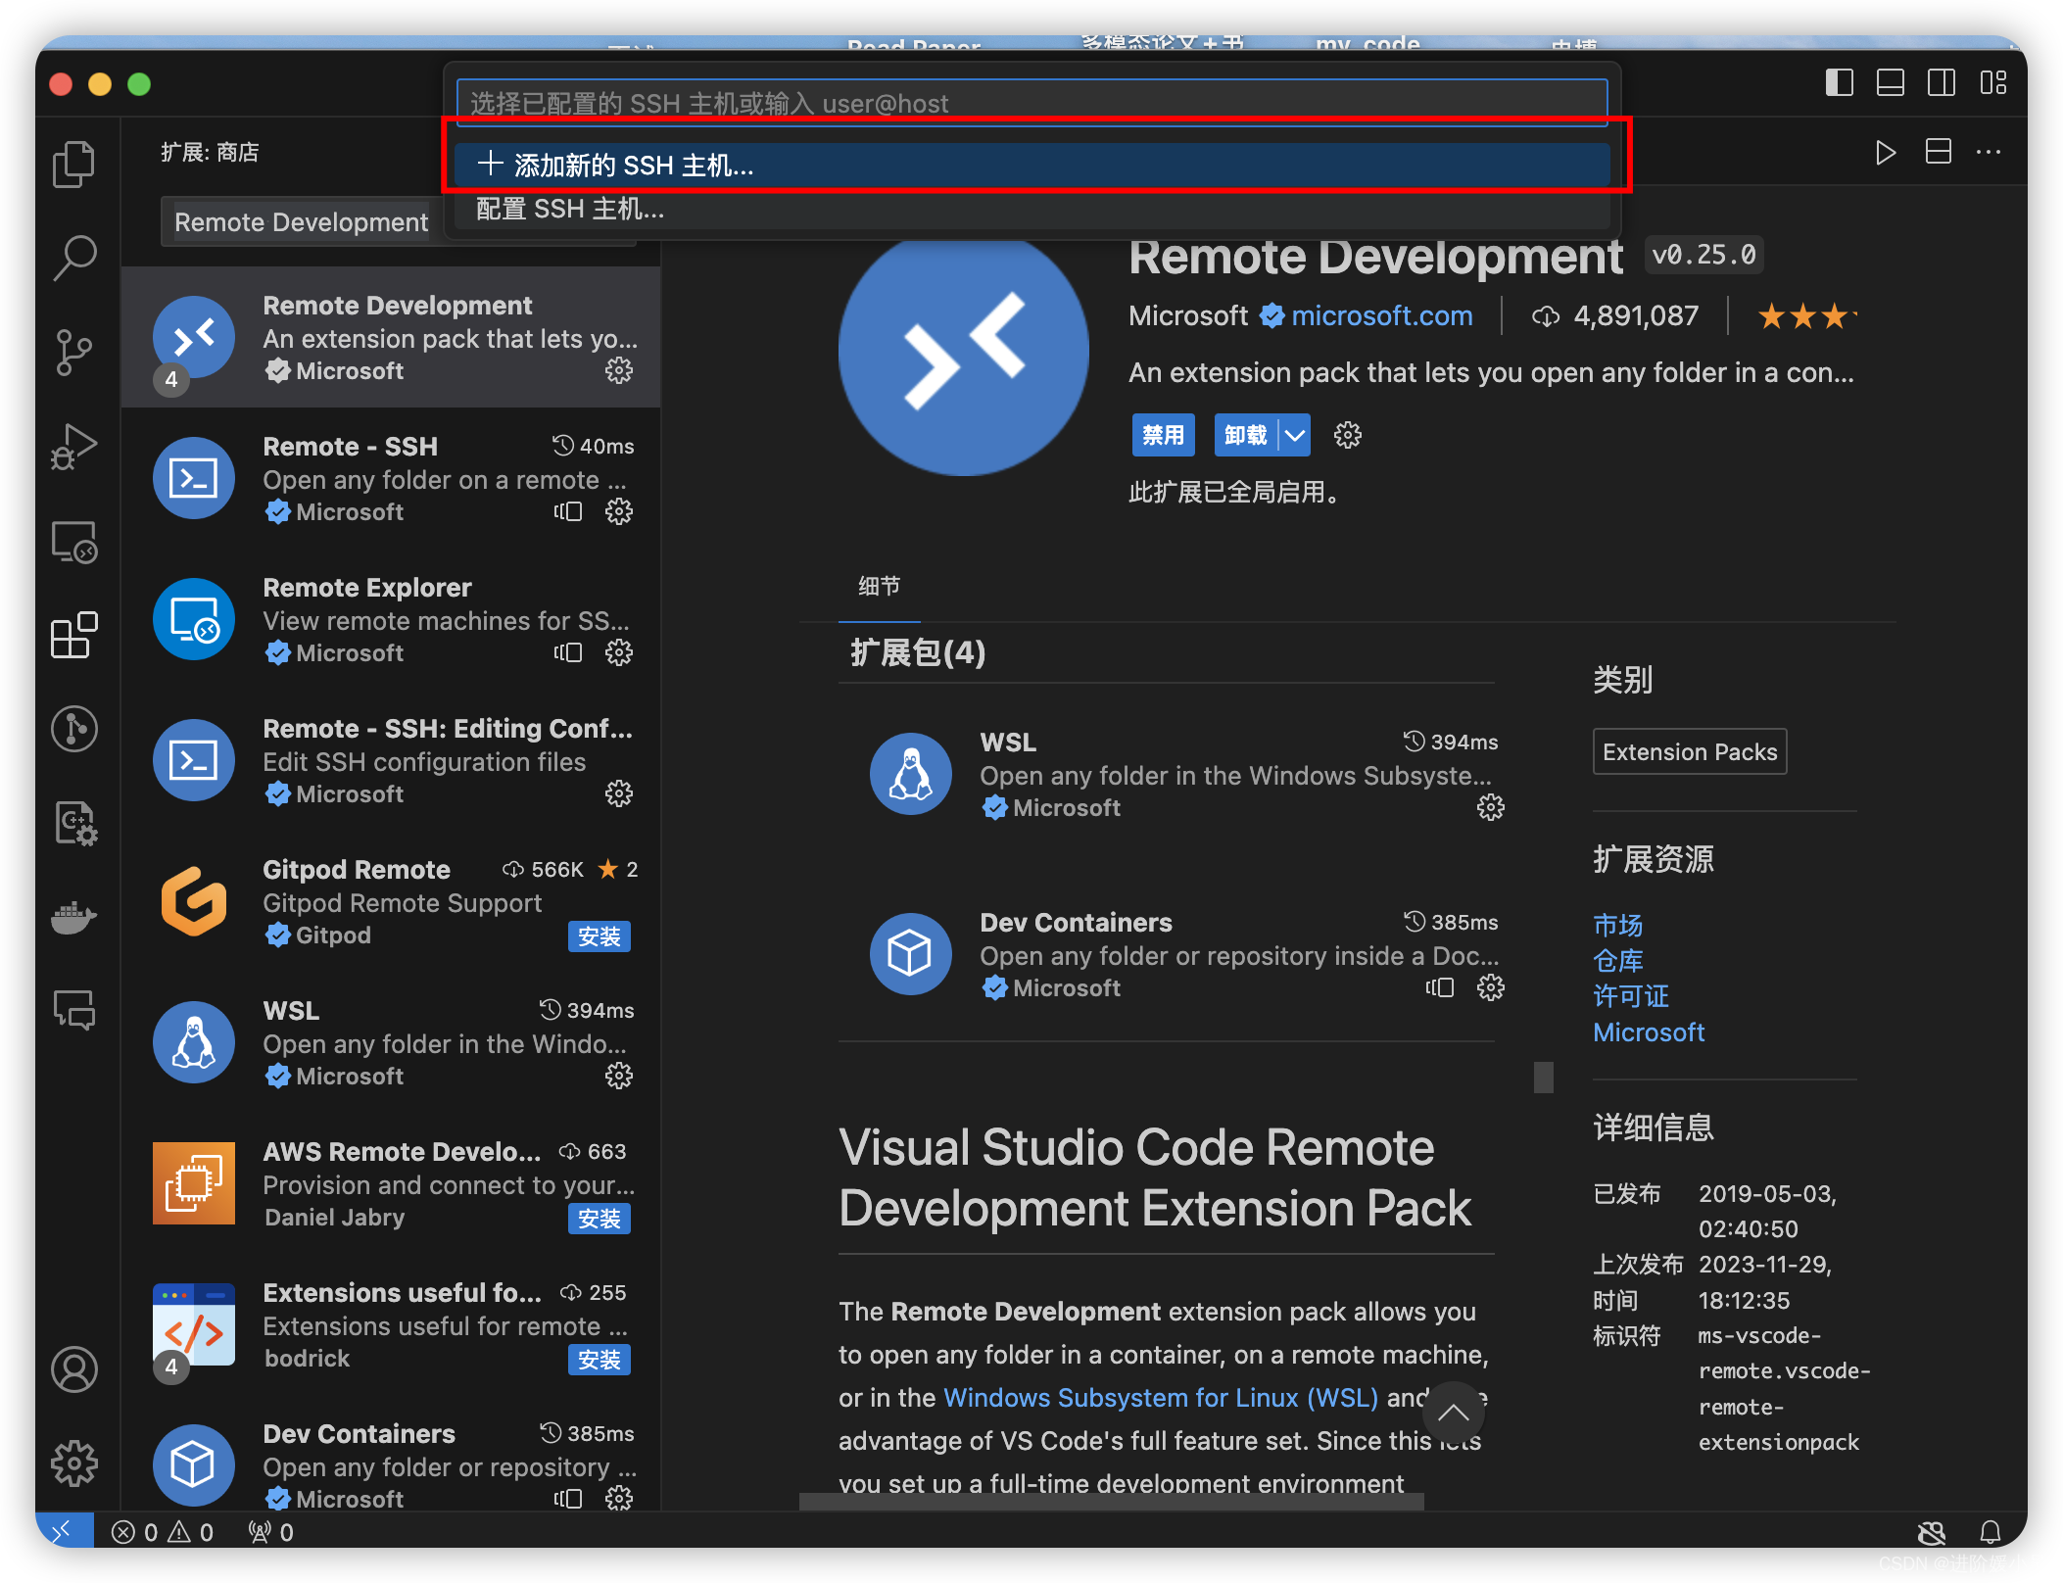Image resolution: width=2063 pixels, height=1583 pixels.
Task: Customize layout icon in title bar
Action: [x=1992, y=82]
